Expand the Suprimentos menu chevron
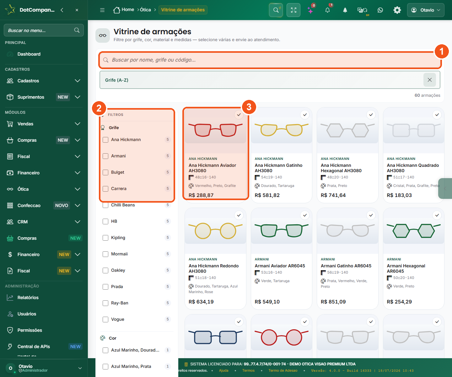 coord(78,97)
